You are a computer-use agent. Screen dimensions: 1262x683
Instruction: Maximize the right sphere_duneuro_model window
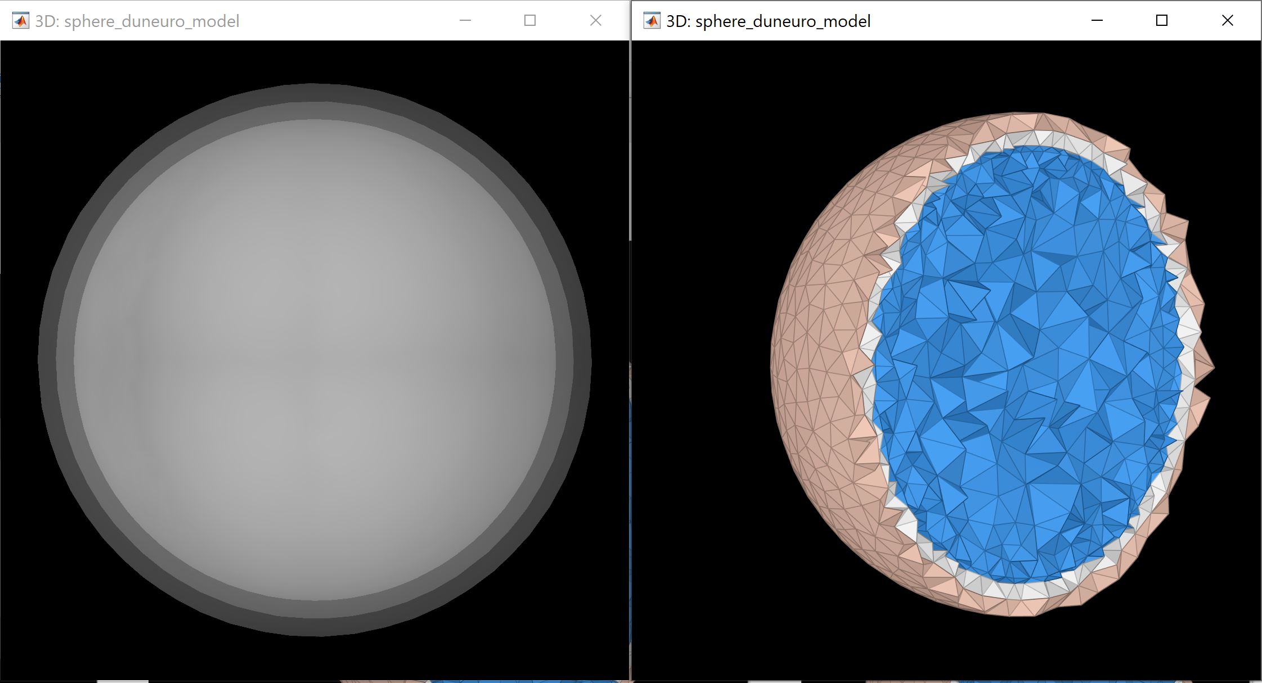pos(1161,21)
